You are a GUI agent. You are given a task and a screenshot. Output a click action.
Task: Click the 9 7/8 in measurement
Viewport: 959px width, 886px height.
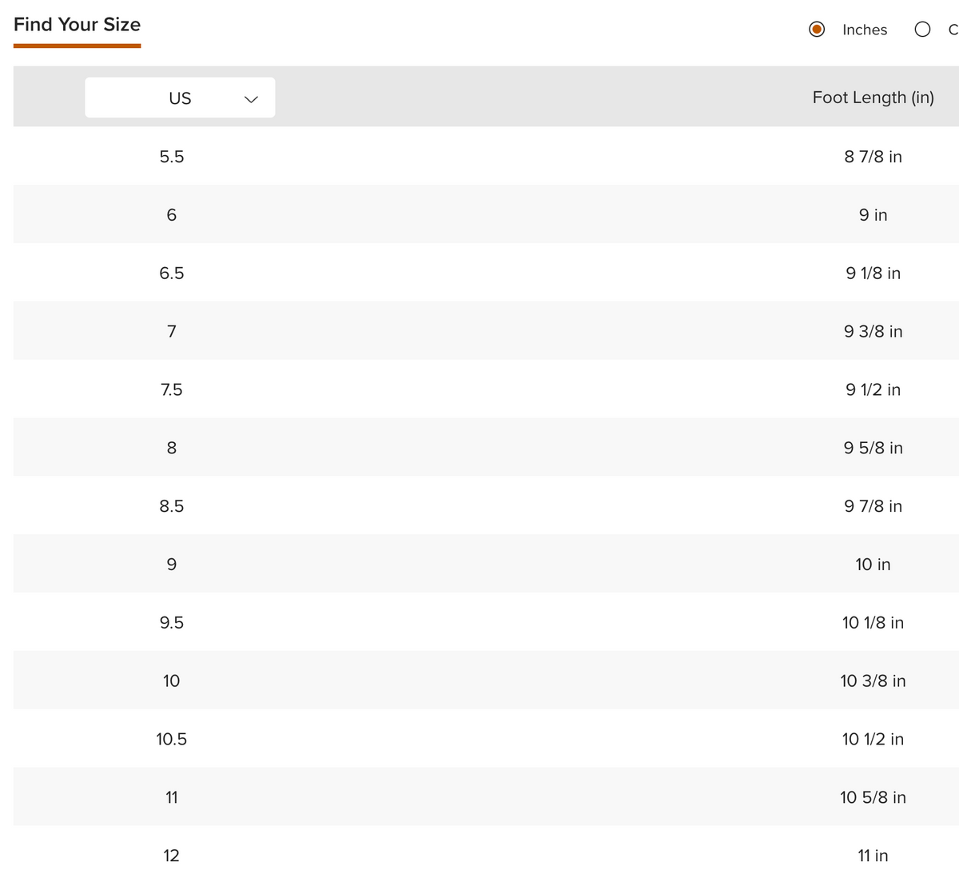873,506
